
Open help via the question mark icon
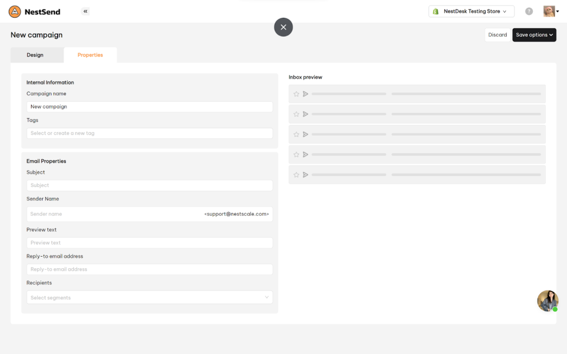tap(529, 11)
